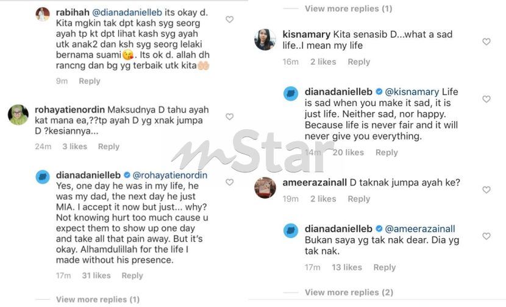Like dianadanielleb's reply to ameerazainall
The image size is (506, 307).
click(486, 236)
